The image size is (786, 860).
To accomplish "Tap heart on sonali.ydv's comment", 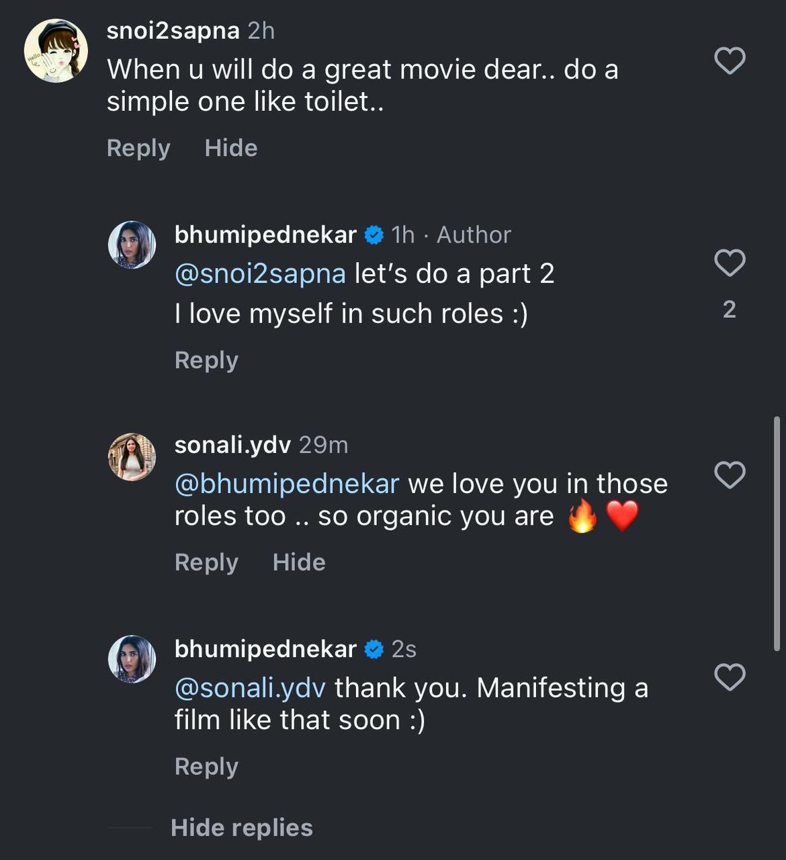I will [730, 475].
